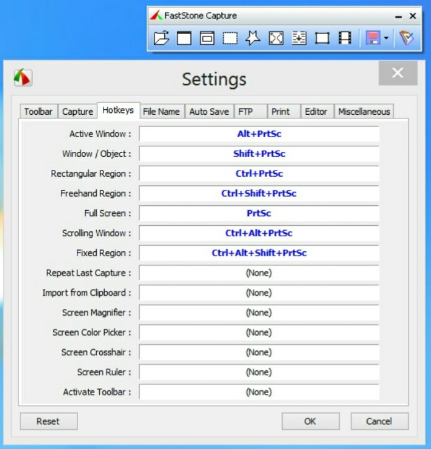Click Screen Crosshair hotkey field
The image size is (431, 449).
tap(259, 352)
